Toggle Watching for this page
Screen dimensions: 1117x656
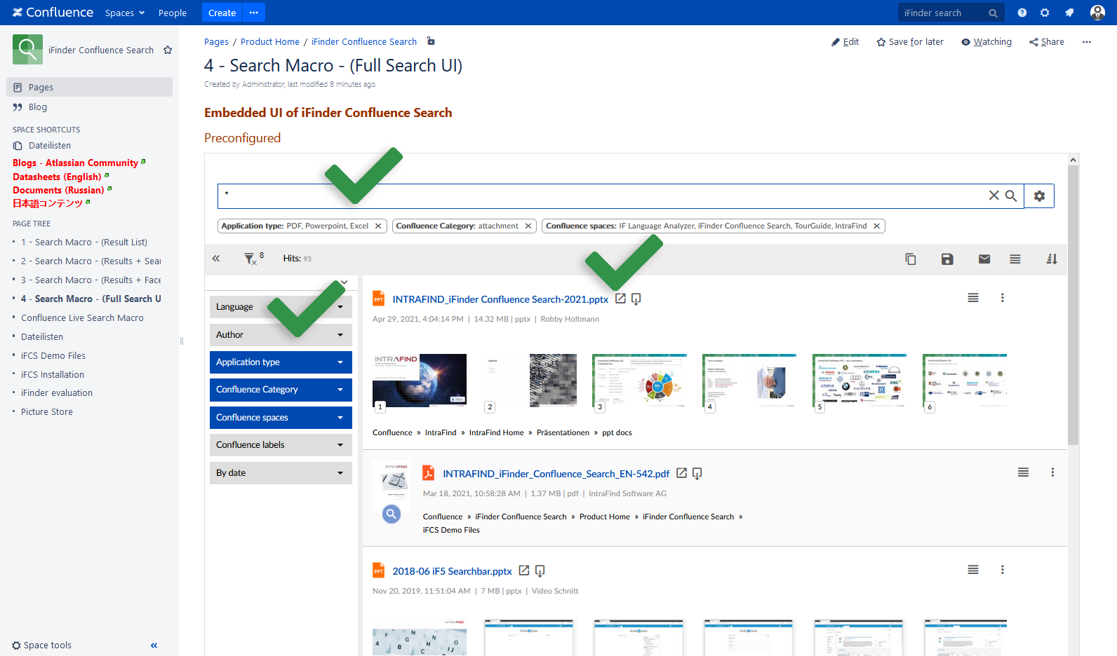(x=986, y=42)
